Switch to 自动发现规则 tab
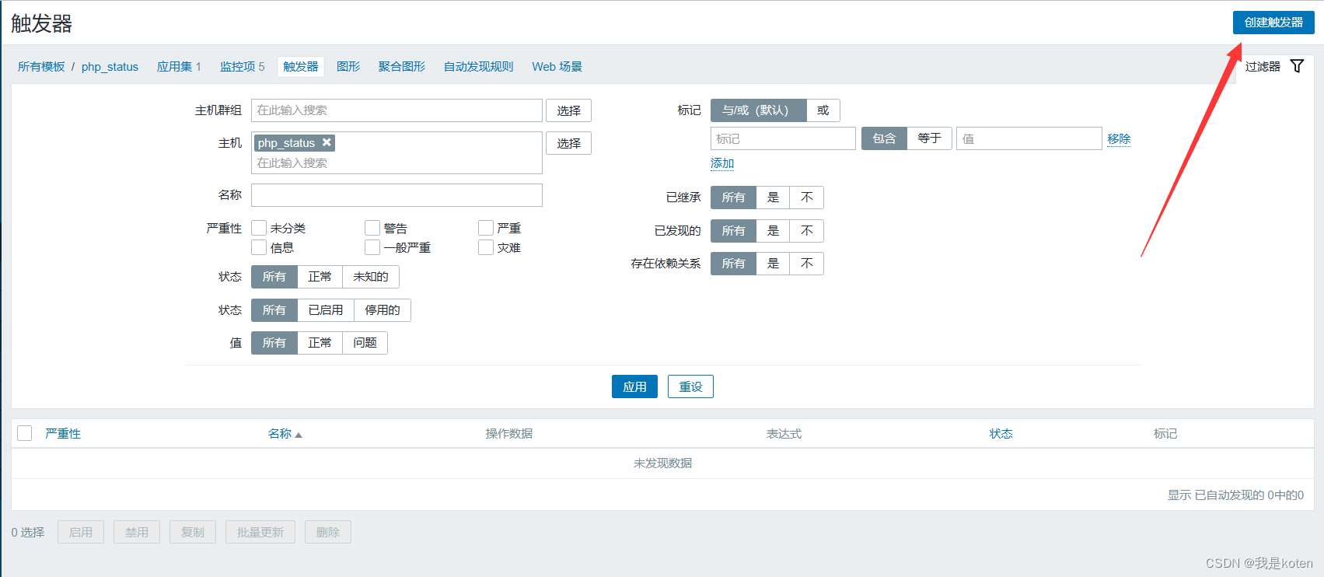1324x577 pixels. tap(478, 67)
